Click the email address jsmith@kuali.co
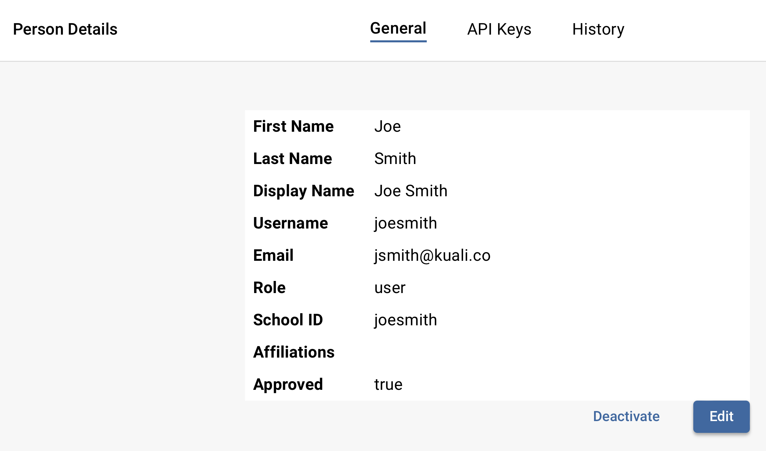 (432, 255)
